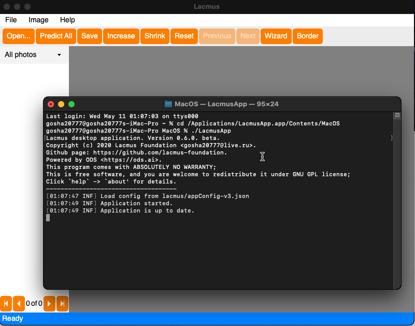Click the terminal title 'MacOS — LacmusApp — 95×24'
This screenshot has width=415, height=326.
click(x=226, y=104)
